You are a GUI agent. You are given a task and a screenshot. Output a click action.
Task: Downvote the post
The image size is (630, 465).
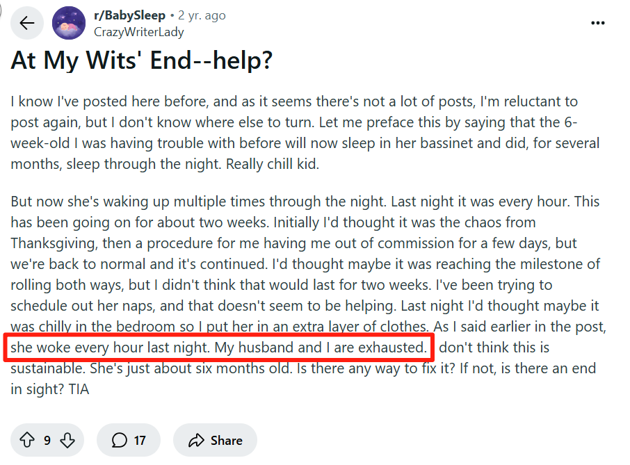point(67,440)
